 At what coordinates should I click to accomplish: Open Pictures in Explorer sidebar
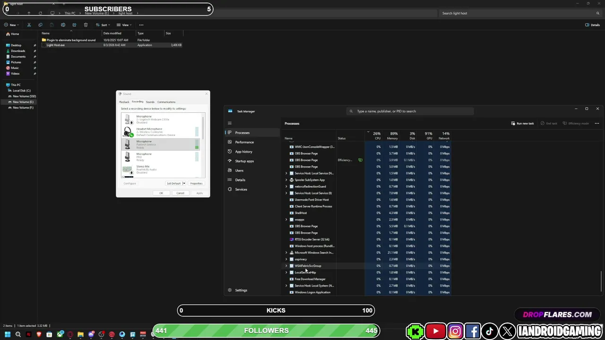16,62
